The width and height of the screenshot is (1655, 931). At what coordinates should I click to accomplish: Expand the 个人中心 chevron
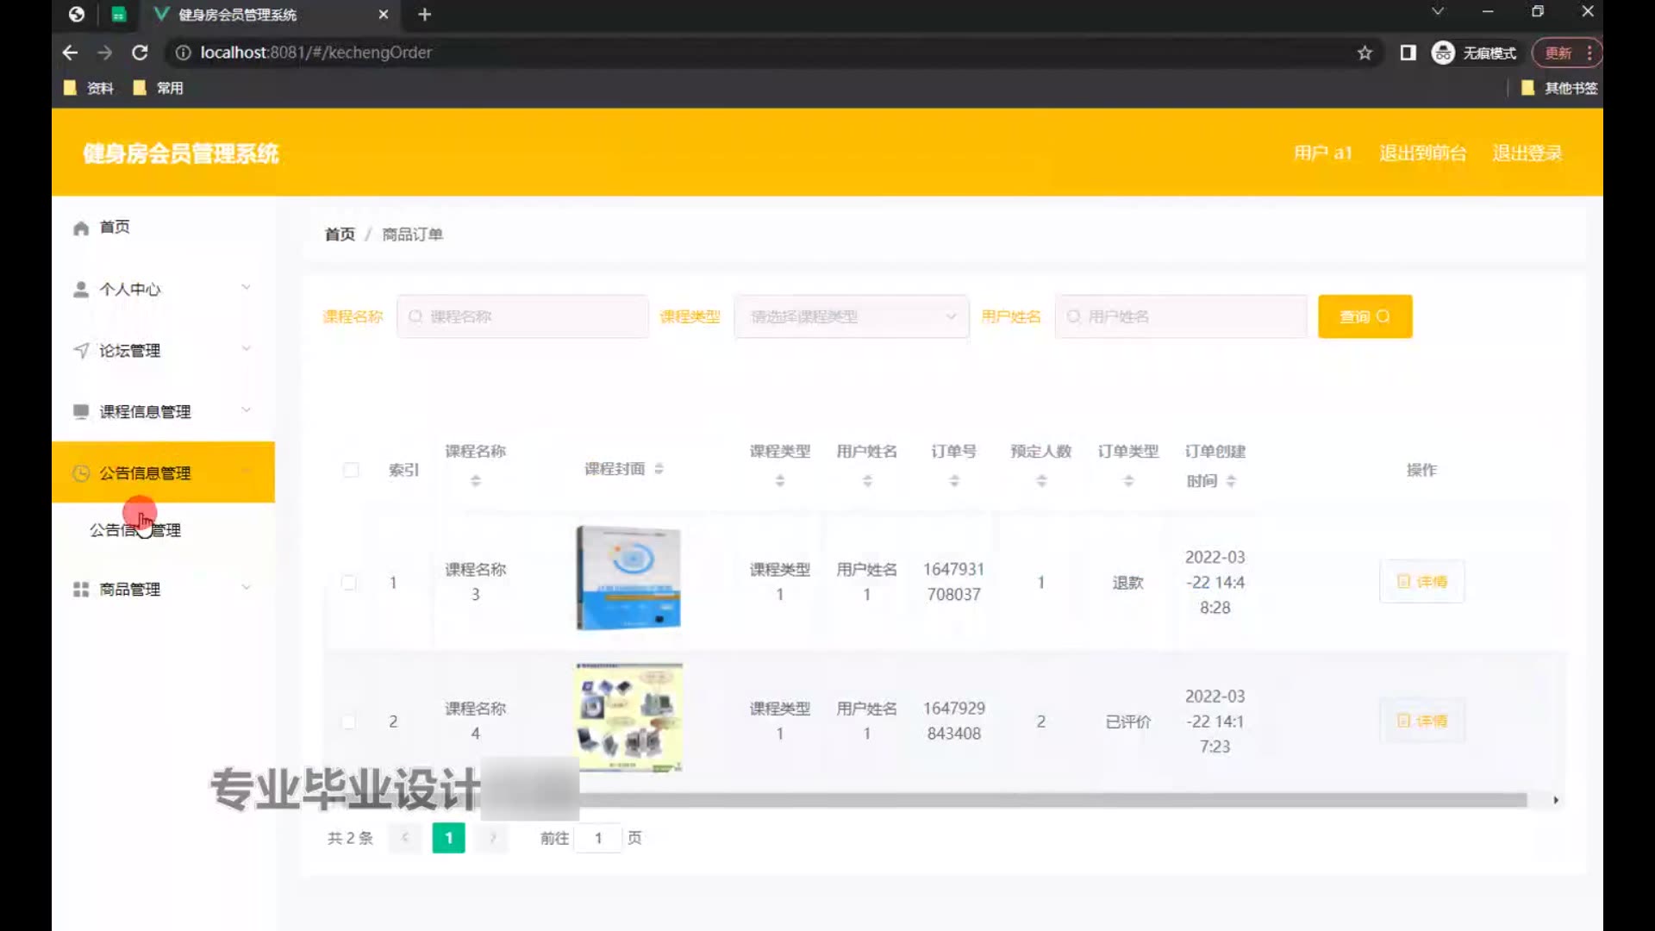246,288
